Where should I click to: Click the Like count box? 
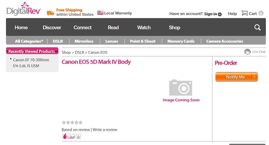[78, 137]
